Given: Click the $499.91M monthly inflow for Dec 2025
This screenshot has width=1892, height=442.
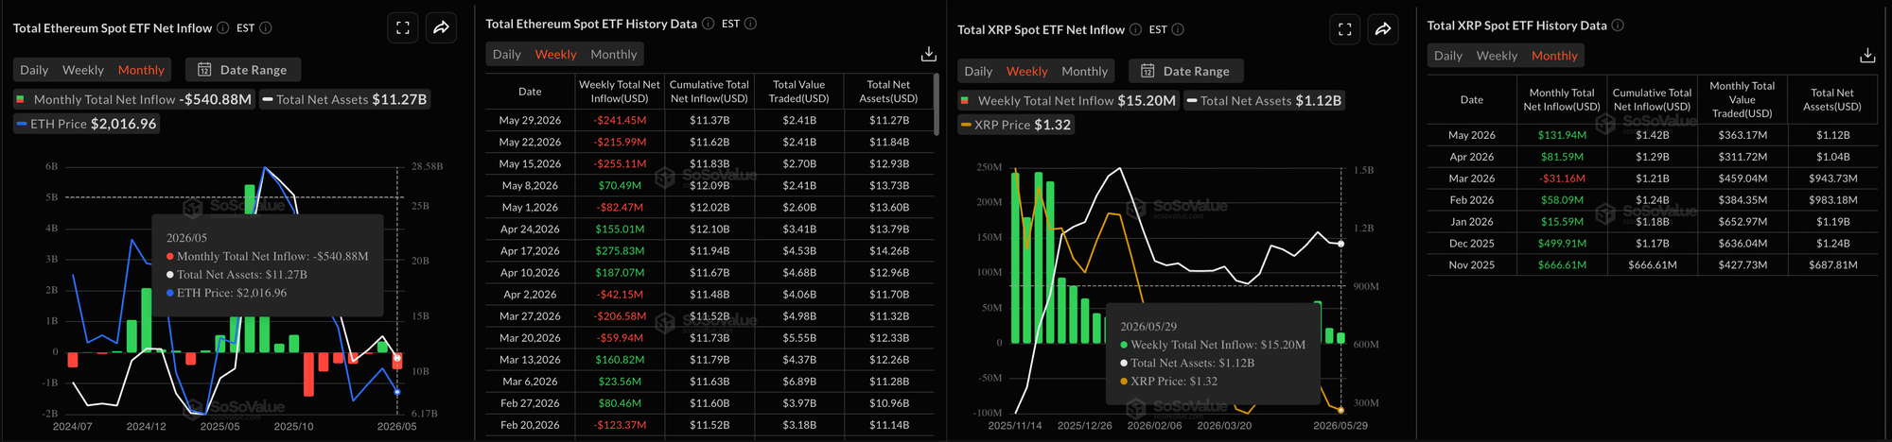Looking at the screenshot, I should (1562, 243).
